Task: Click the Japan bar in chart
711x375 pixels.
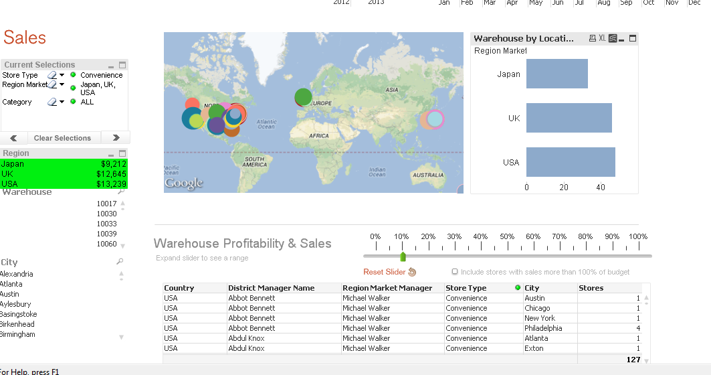Action: point(557,74)
